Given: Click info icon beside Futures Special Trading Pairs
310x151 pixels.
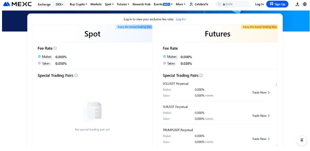Looking at the screenshot, I should point(201,75).
